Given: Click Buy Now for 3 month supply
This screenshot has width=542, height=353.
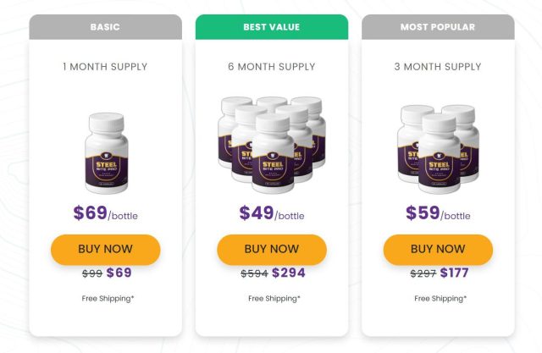Looking at the screenshot, I should [x=438, y=250].
